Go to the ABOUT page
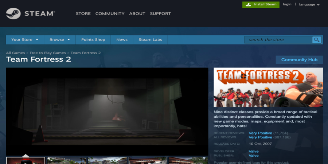Screen dimensions: 328x164 [137, 13]
